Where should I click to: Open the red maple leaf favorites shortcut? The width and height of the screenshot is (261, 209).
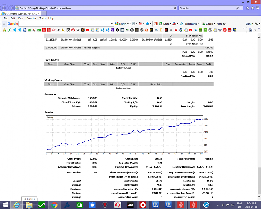(176, 30)
